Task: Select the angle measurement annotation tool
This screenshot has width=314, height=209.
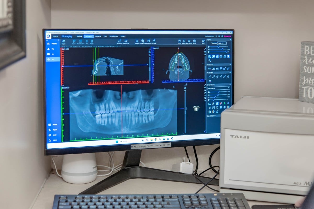Action: point(214,69)
